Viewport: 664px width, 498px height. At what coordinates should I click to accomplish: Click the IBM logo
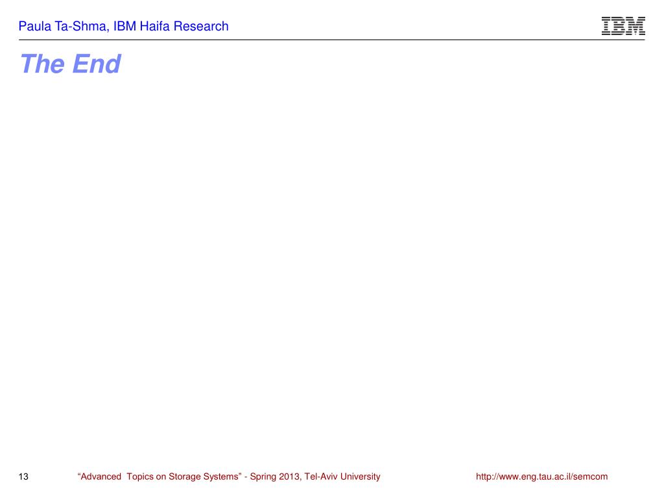click(x=623, y=26)
